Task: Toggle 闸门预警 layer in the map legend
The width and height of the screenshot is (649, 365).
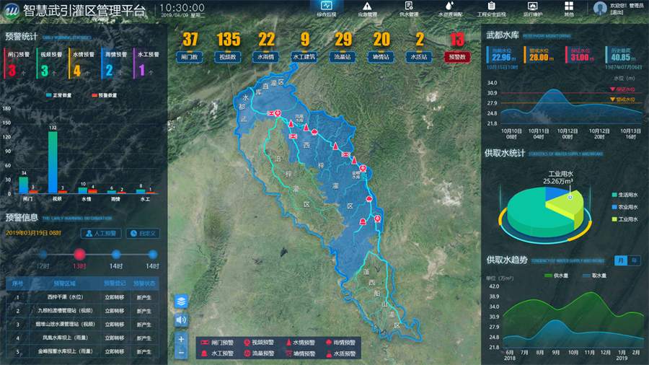Action: point(211,343)
